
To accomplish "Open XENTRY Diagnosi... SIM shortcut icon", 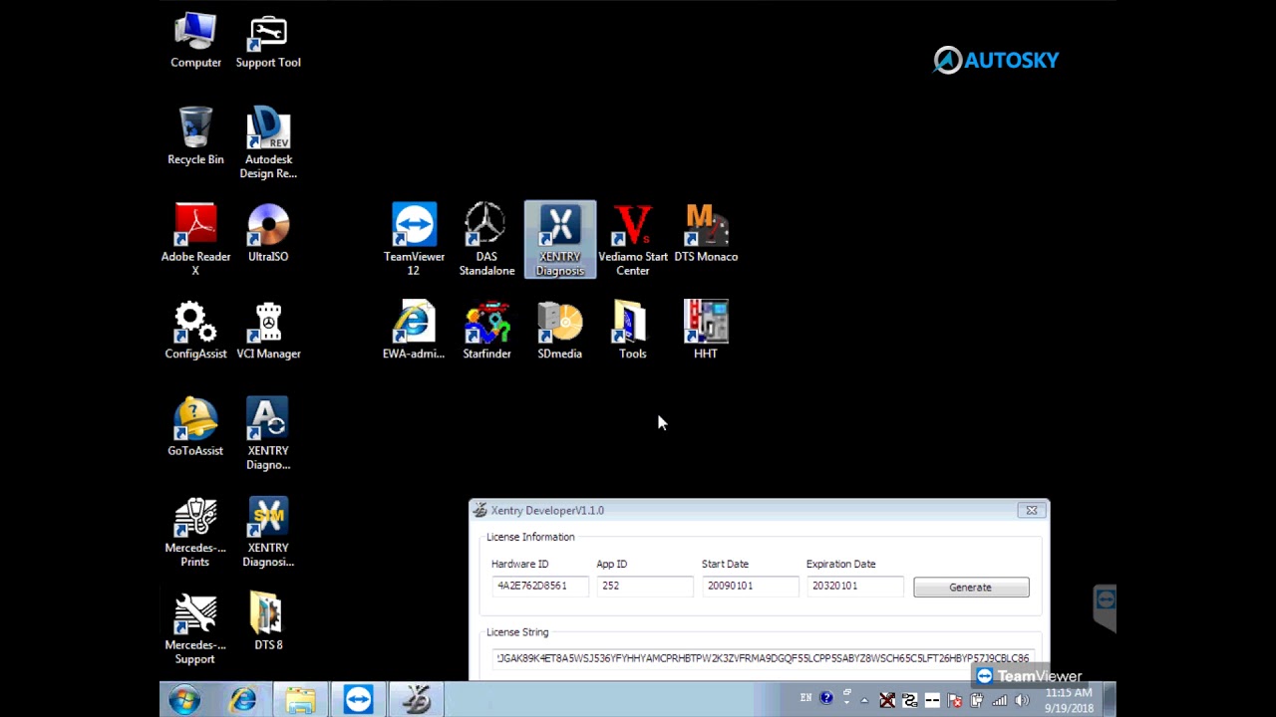I will pyautogui.click(x=268, y=532).
